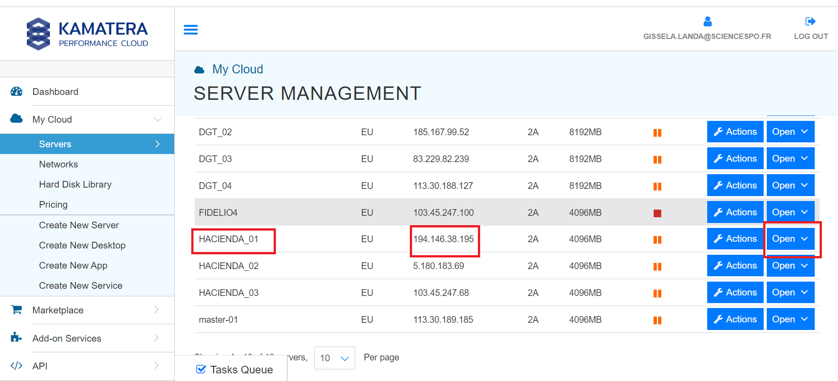Click Actions button for FIDELIO4
Image resolution: width=838 pixels, height=381 pixels.
[x=735, y=212]
